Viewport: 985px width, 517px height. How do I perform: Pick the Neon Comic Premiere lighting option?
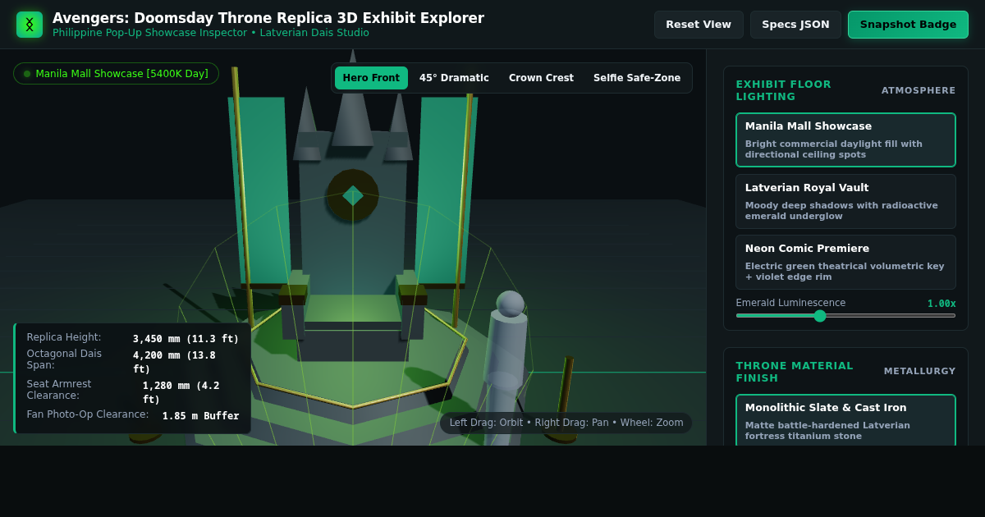pyautogui.click(x=845, y=262)
